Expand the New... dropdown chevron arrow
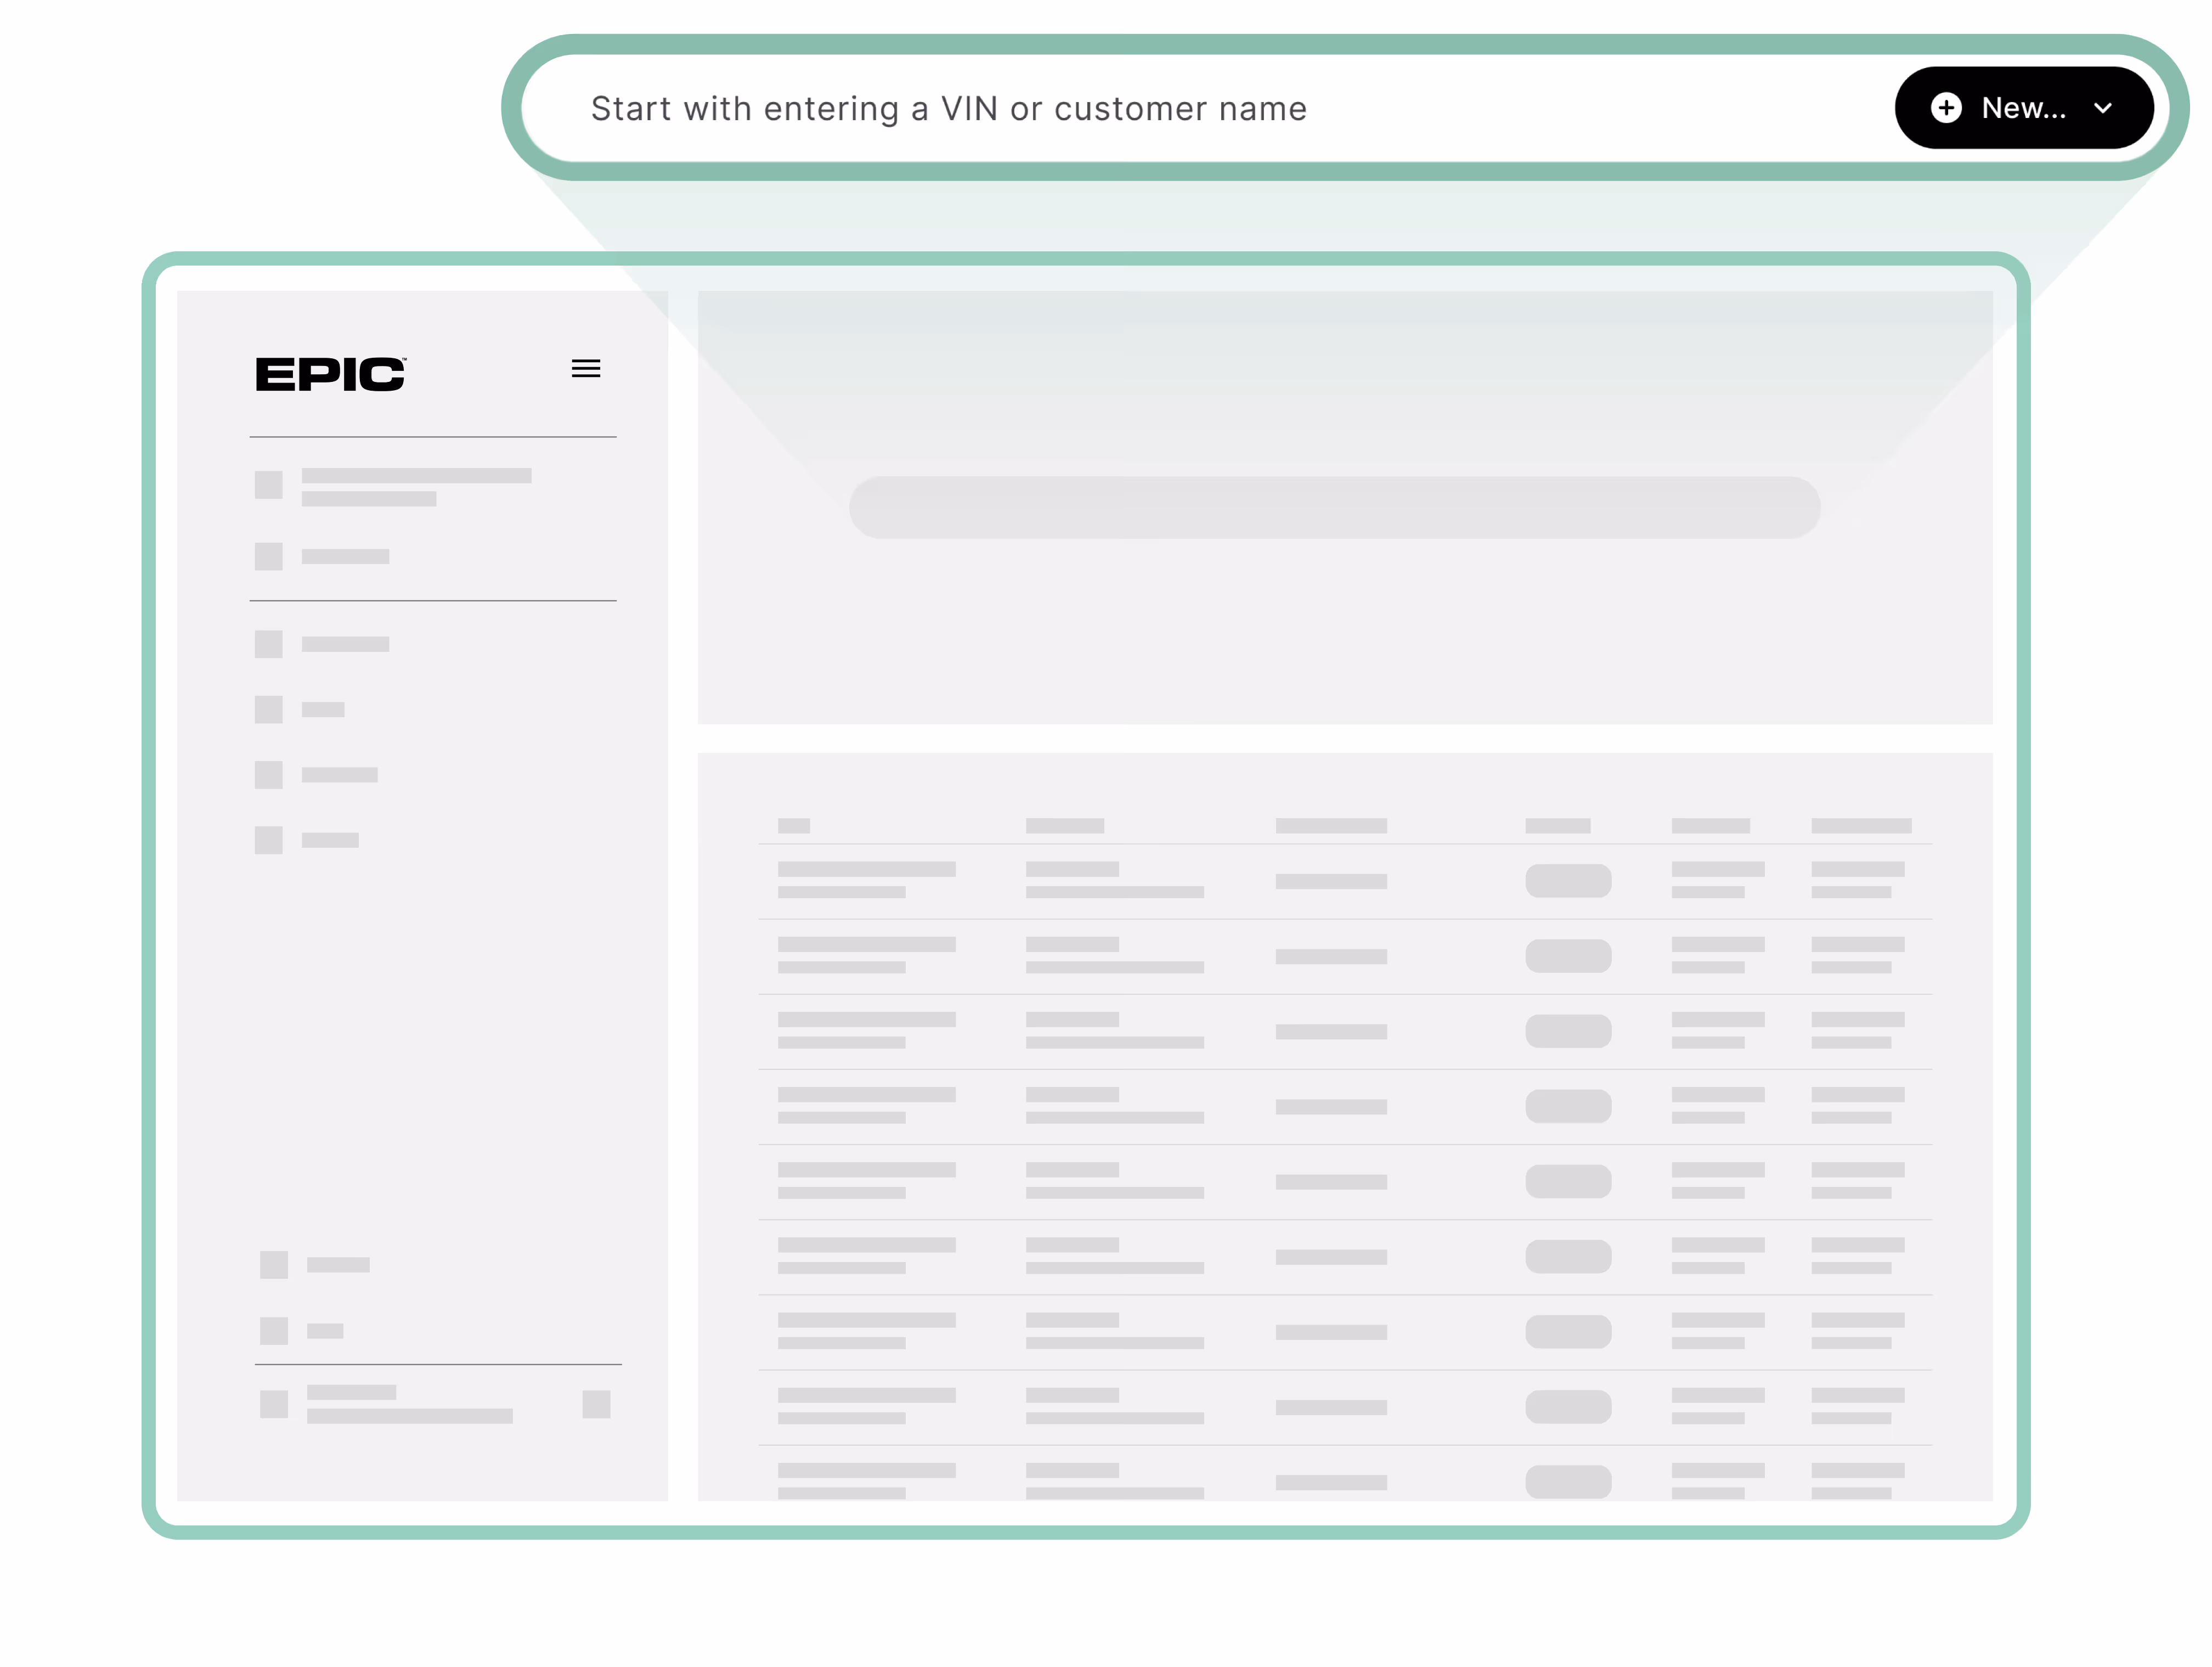 pos(2103,108)
